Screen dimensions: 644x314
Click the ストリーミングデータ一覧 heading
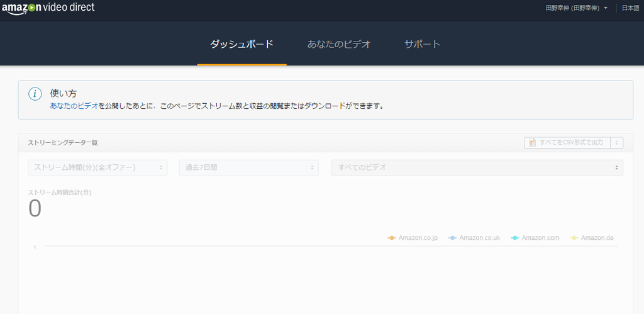point(62,143)
